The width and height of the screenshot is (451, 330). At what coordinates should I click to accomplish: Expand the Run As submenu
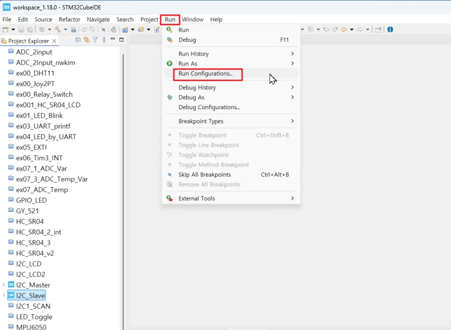pyautogui.click(x=231, y=63)
